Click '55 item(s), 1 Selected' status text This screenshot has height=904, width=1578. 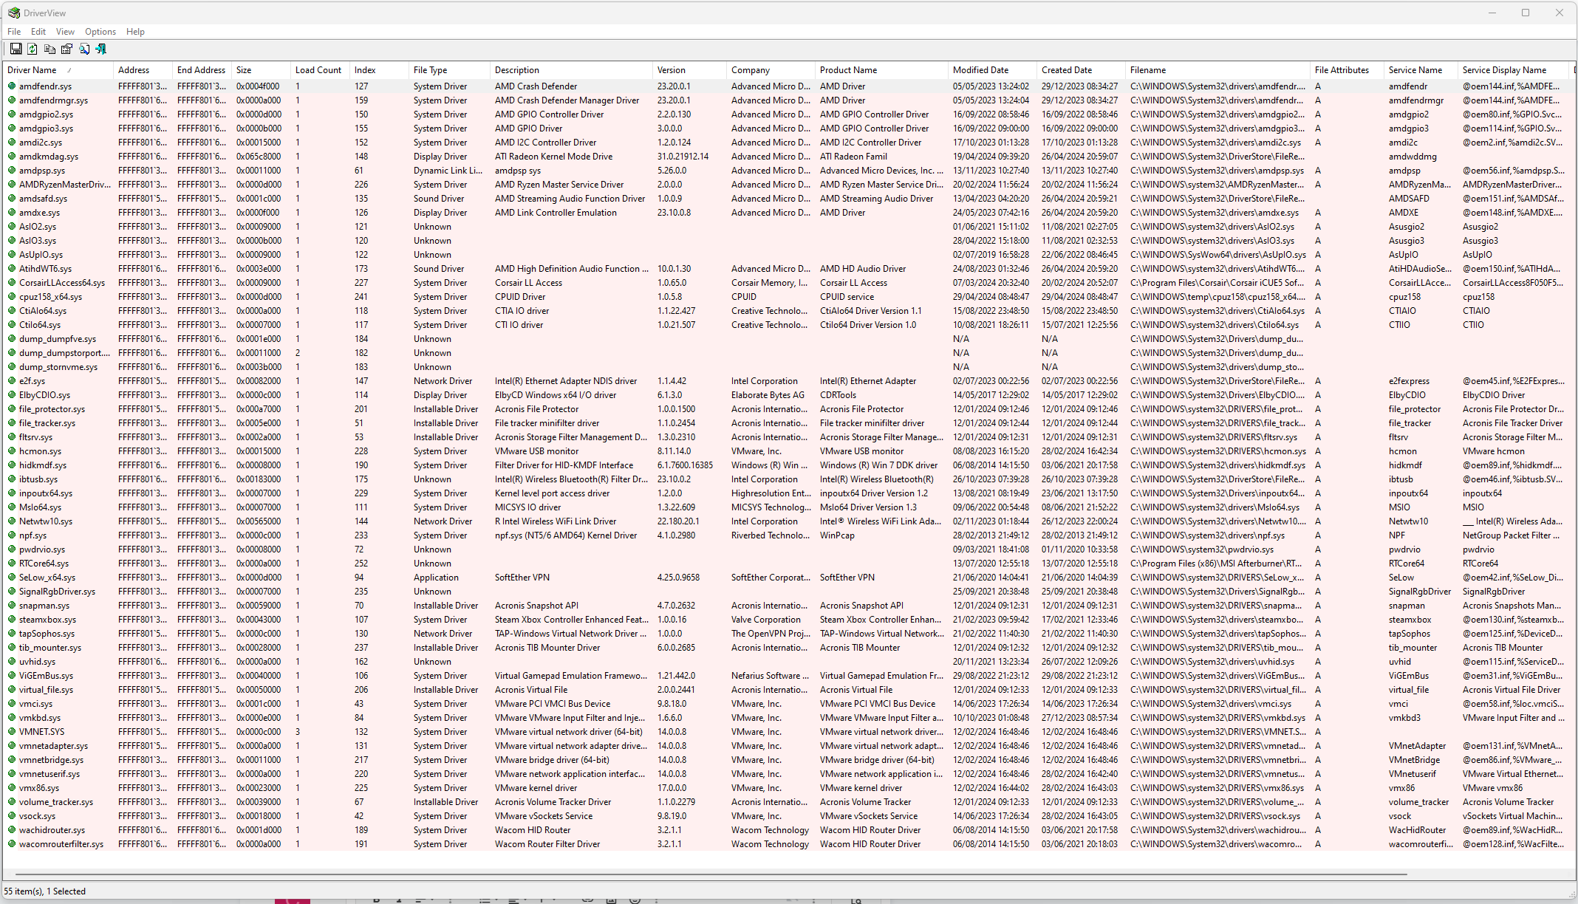pos(45,891)
